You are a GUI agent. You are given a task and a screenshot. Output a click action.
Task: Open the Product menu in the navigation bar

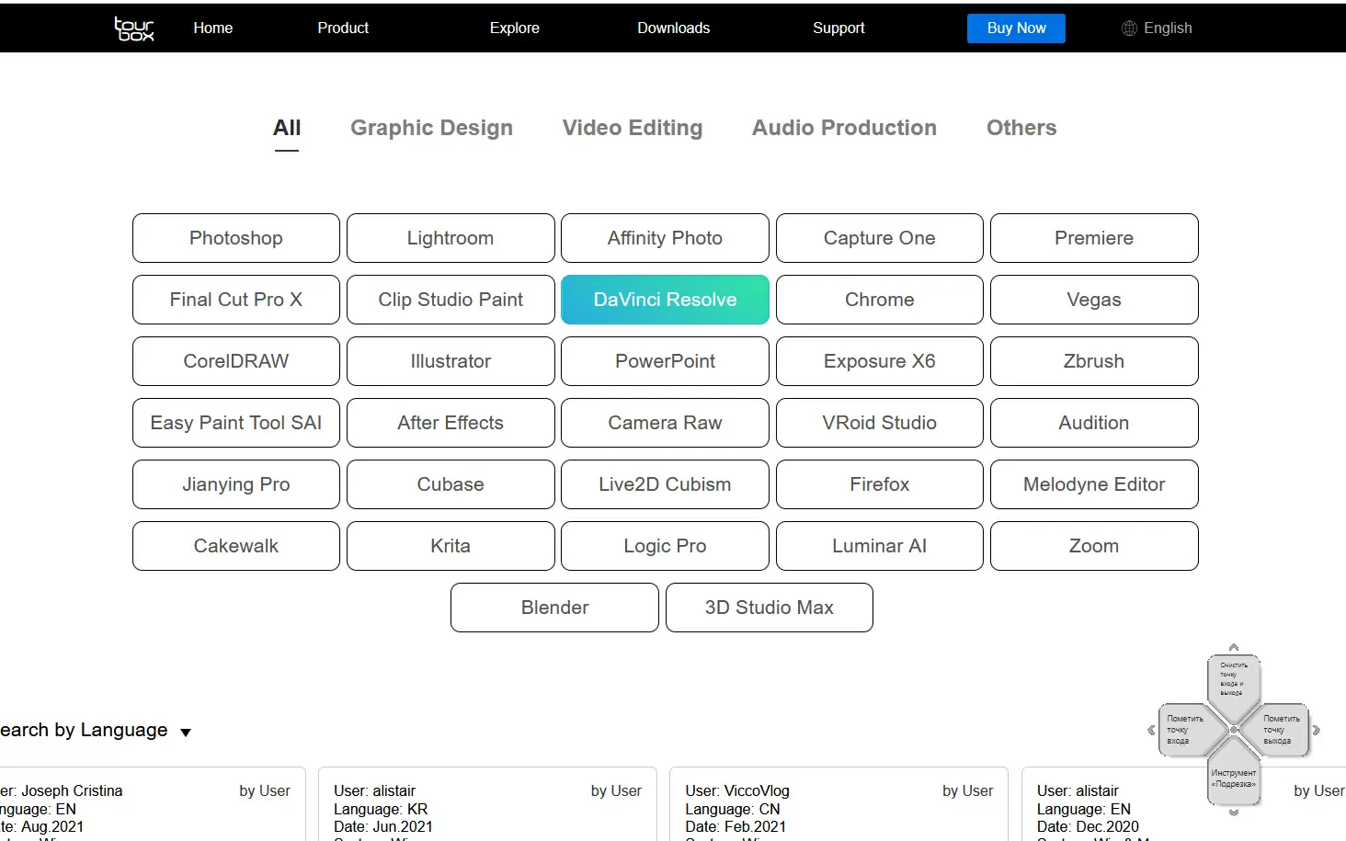343,28
